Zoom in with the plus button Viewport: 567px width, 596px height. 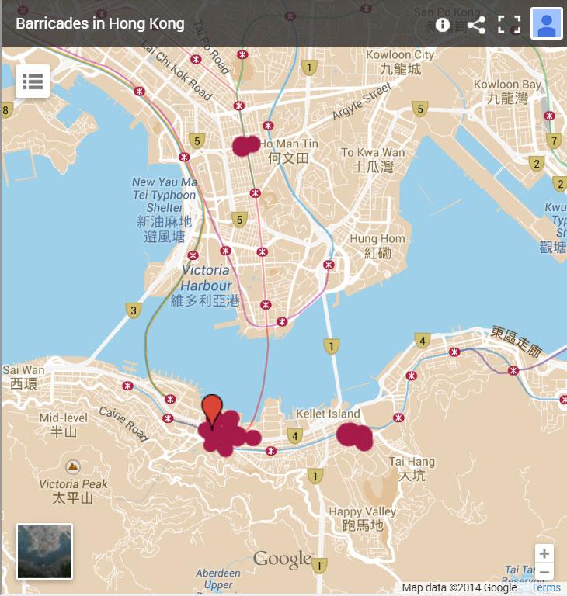point(544,553)
